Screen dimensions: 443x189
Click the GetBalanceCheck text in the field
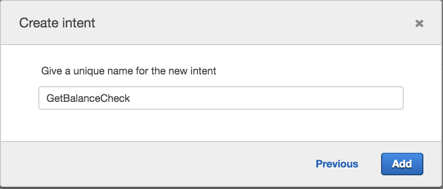(x=88, y=98)
